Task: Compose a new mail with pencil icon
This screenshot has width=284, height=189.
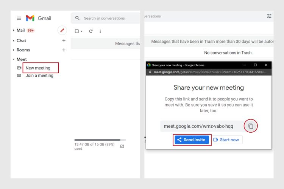Action: click(x=62, y=30)
